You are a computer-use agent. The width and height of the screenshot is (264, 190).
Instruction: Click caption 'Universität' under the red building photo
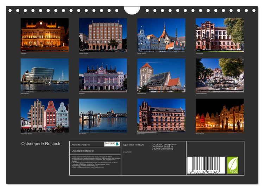coord(199,53)
